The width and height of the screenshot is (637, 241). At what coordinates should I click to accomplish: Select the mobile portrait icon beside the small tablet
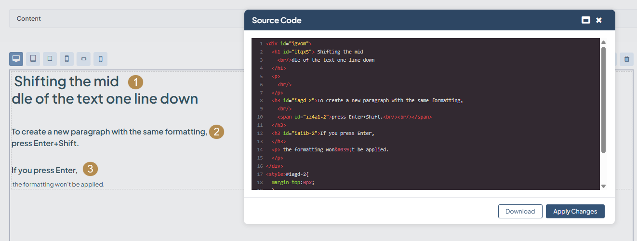tap(66, 59)
